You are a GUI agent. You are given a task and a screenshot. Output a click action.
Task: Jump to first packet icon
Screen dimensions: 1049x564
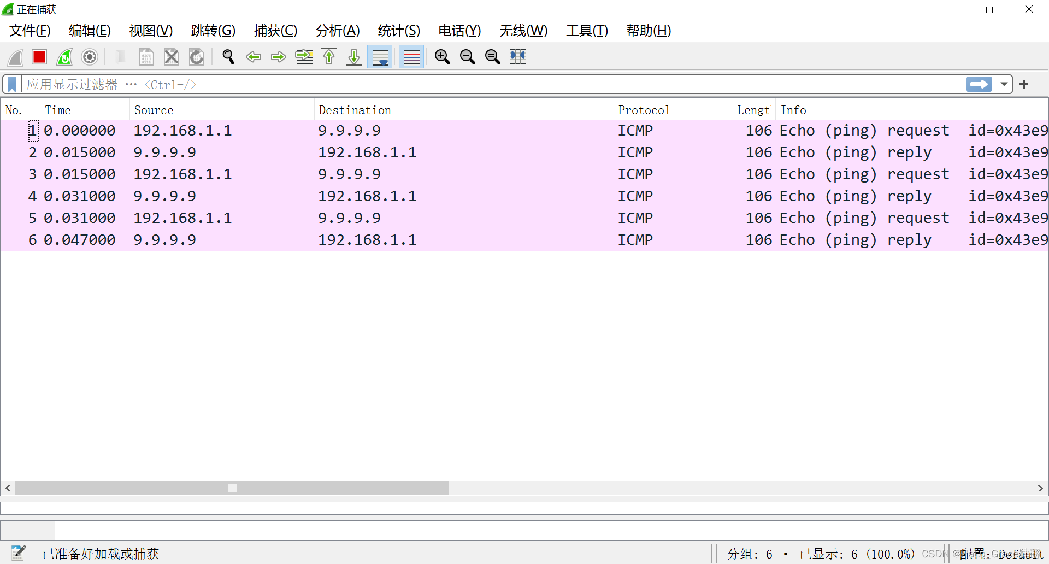329,57
